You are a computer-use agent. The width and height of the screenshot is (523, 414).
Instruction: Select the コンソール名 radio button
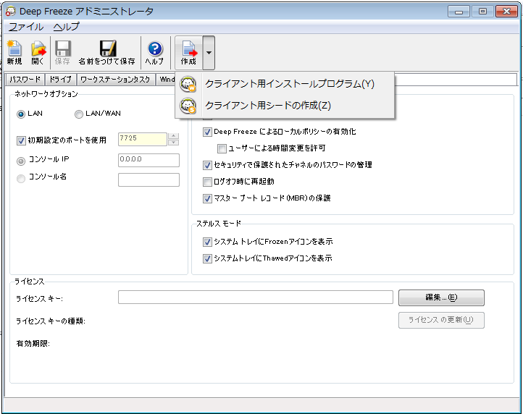(21, 179)
